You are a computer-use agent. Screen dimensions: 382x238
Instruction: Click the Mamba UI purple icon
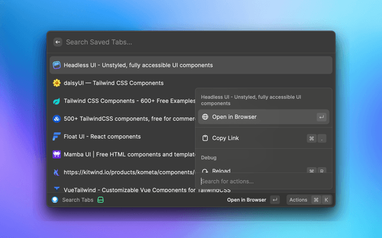(x=57, y=154)
